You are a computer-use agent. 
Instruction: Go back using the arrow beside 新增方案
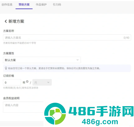6,21
